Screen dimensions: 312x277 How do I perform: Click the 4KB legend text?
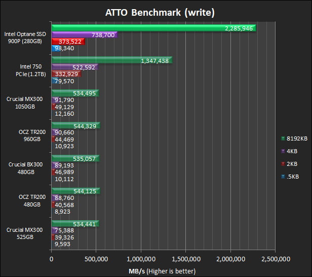(292, 151)
